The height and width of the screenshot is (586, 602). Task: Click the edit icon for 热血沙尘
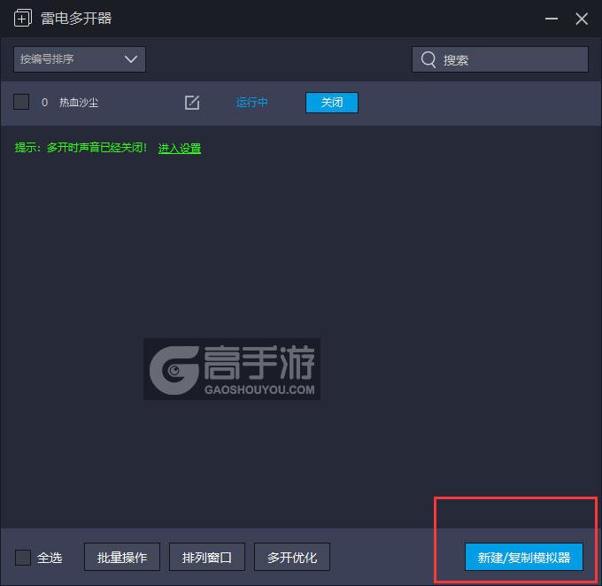[192, 103]
